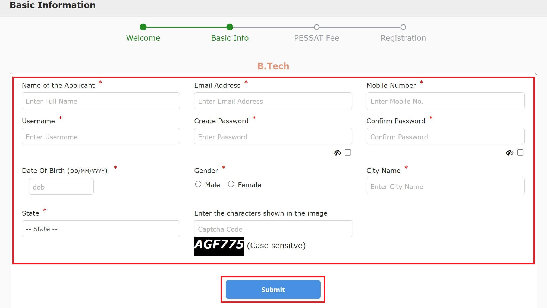
Task: Focus the Enter Username field
Action: [101, 136]
